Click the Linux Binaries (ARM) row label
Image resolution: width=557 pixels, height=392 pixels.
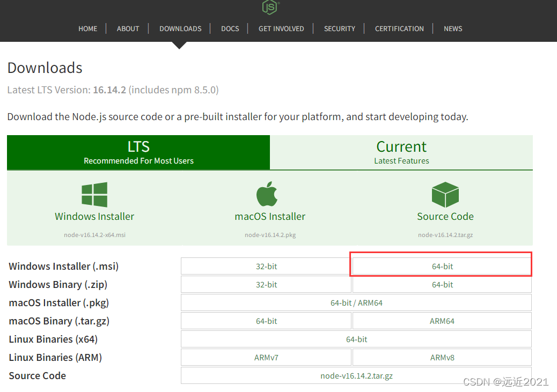tap(55, 358)
